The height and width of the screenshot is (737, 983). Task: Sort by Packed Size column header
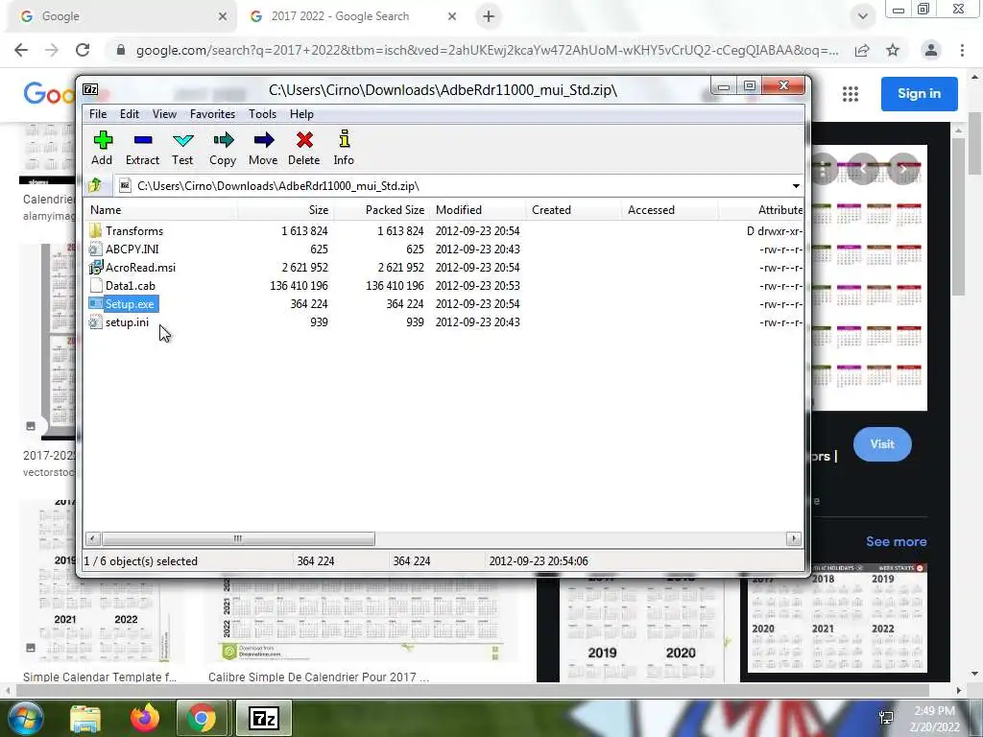[x=381, y=210]
